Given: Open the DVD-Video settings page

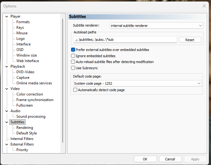Looking at the screenshot, I should pyautogui.click(x=25, y=72).
